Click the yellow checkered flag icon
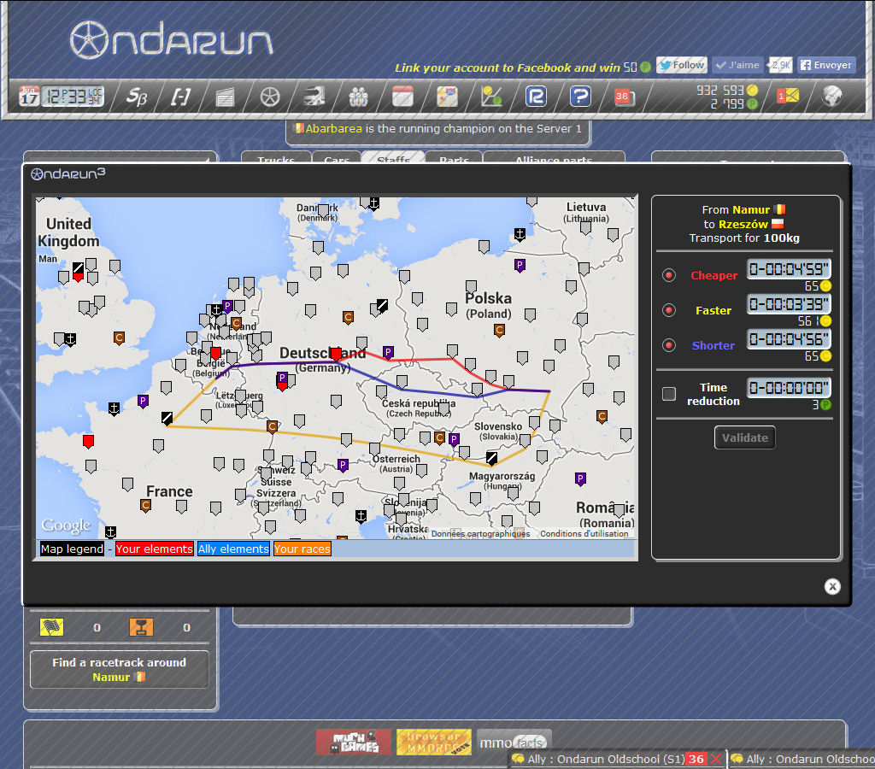The image size is (875, 769). click(x=52, y=627)
